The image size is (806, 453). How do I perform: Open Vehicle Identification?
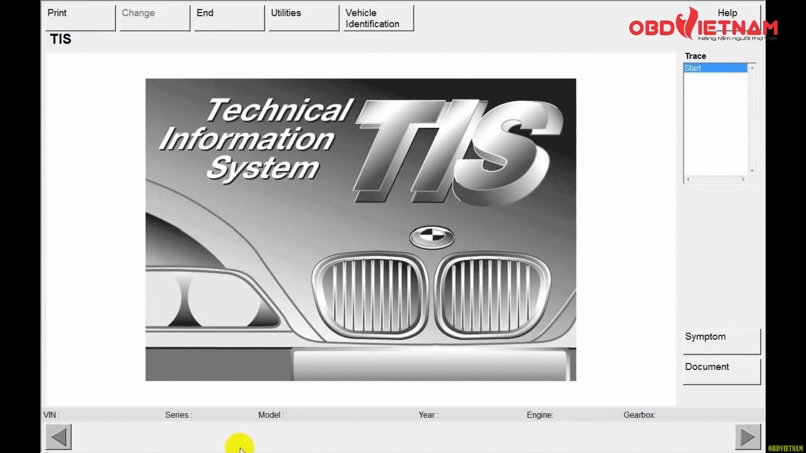click(378, 18)
